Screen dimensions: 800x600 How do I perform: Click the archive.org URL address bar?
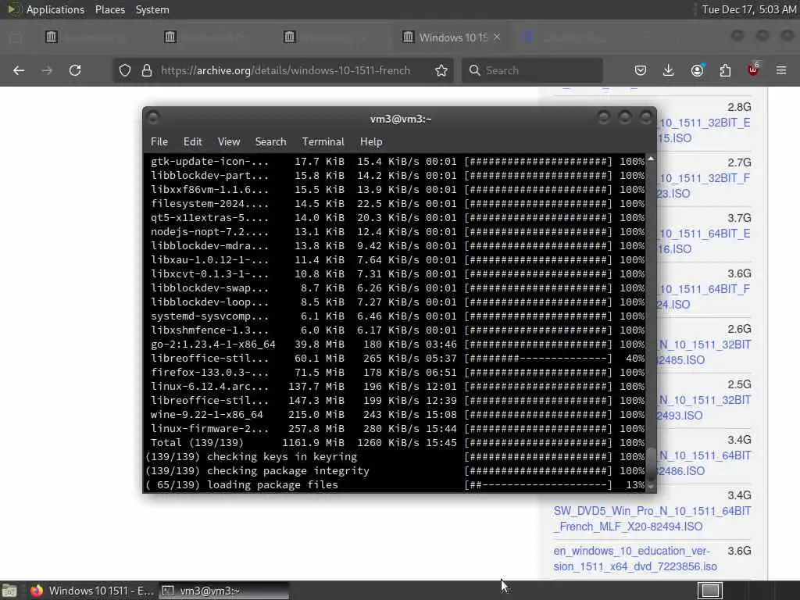tap(286, 70)
